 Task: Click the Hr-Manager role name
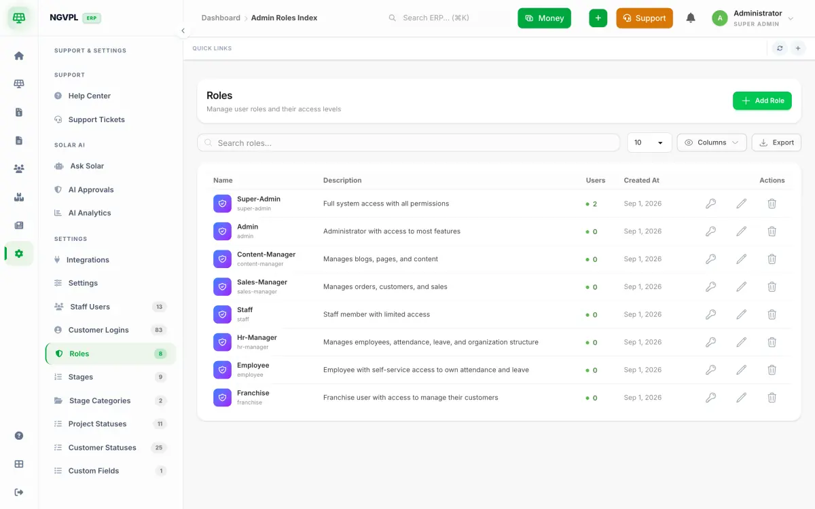pyautogui.click(x=257, y=337)
